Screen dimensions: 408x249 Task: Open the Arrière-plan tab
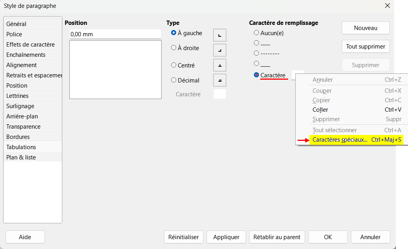(33, 116)
